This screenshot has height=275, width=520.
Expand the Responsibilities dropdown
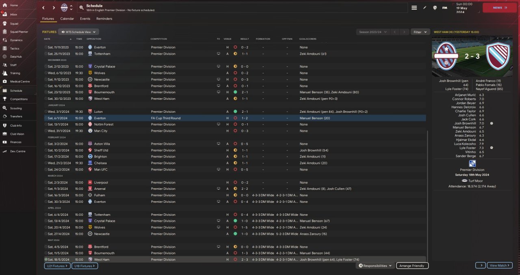375,266
